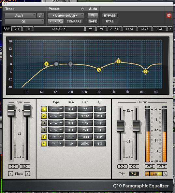
Task: Click the Setup A* display
Action: pyautogui.click(x=59, y=29)
